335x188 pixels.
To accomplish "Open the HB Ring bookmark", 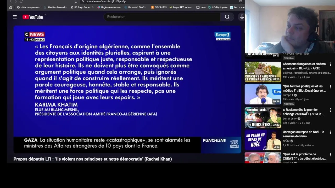I will (x=82, y=7).
